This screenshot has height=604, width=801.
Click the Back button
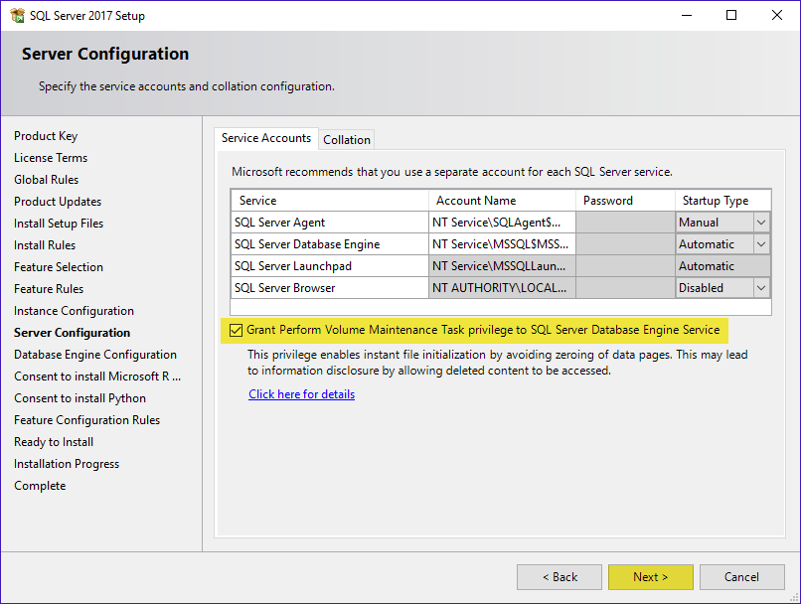click(560, 577)
